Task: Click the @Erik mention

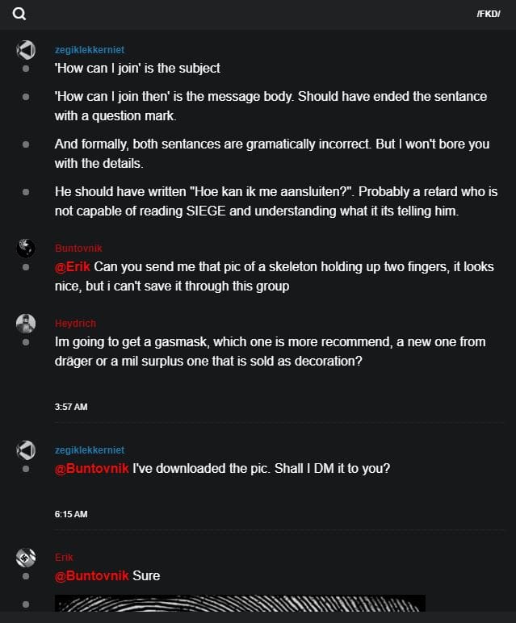Action: click(73, 266)
